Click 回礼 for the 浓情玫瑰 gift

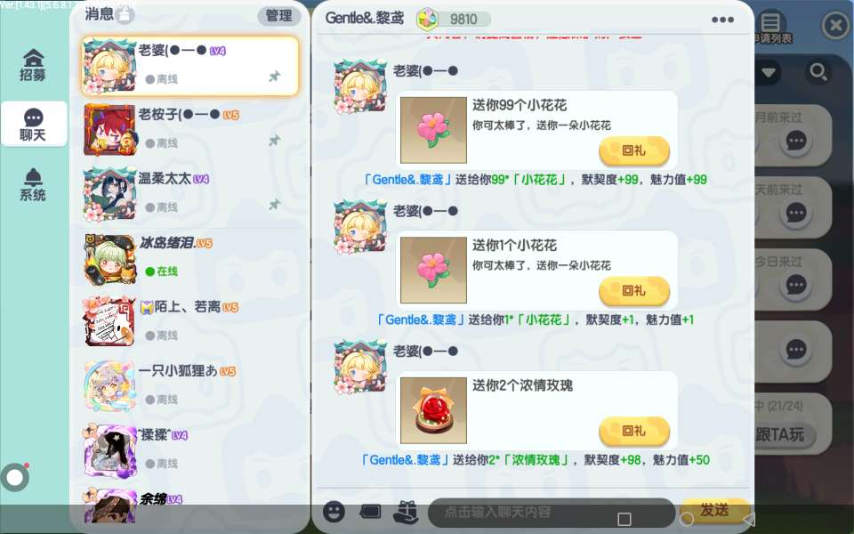[634, 431]
